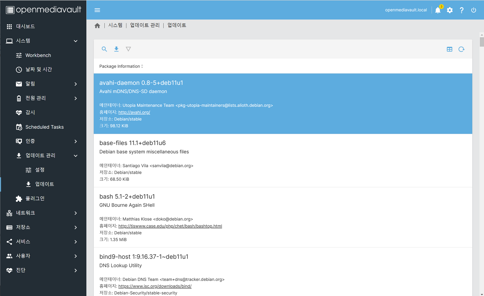The width and height of the screenshot is (484, 296).
Task: Select the bash 5.1-2+deb11u1 row
Action: coord(283,217)
